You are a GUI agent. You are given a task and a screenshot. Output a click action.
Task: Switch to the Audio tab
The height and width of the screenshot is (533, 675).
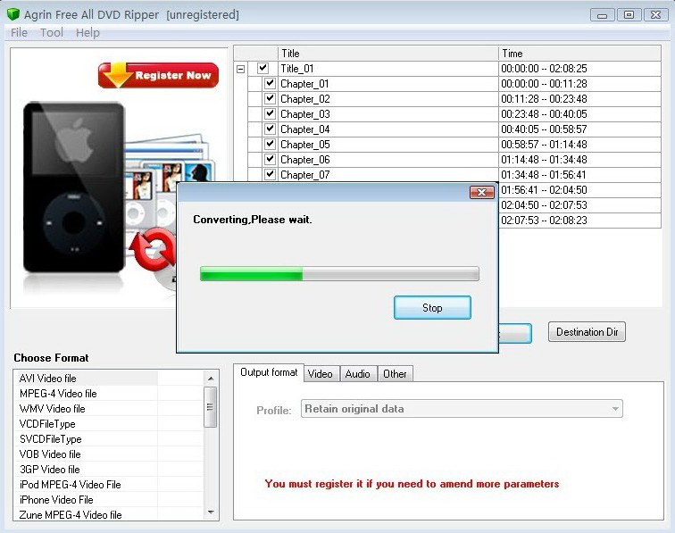[x=358, y=374]
